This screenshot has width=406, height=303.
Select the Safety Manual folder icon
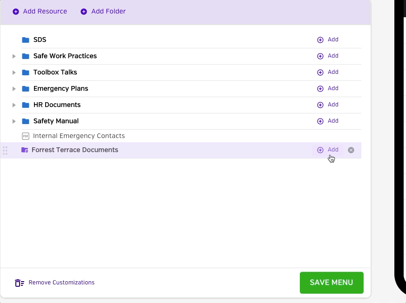[26, 121]
